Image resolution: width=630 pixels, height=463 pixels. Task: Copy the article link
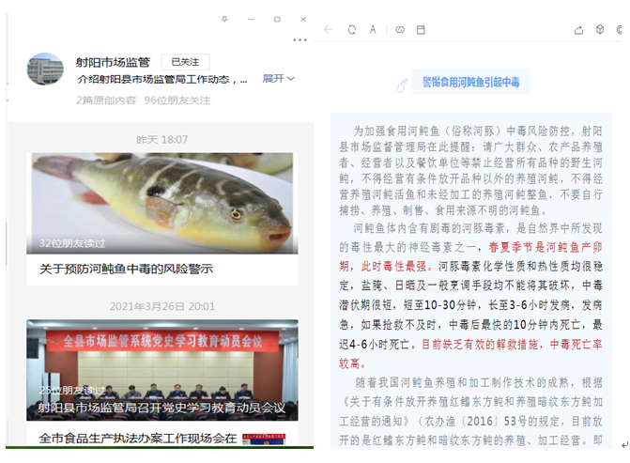pyautogui.click(x=399, y=30)
